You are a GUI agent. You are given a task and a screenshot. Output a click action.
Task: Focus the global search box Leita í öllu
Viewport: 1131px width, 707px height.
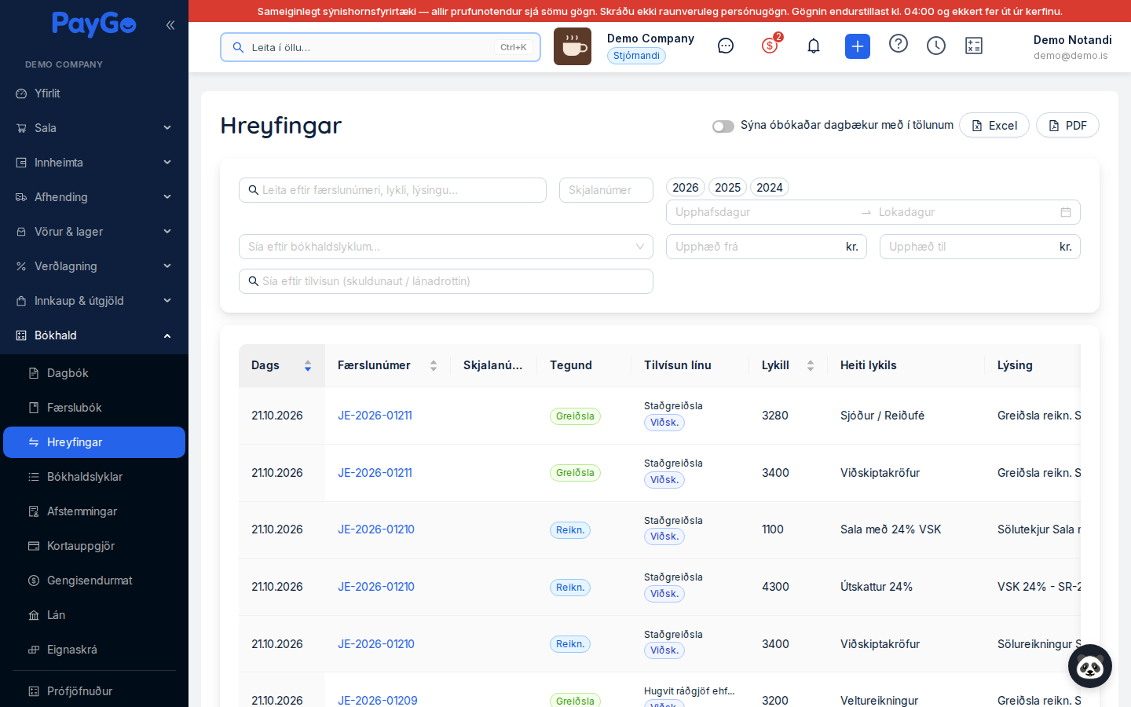(380, 47)
